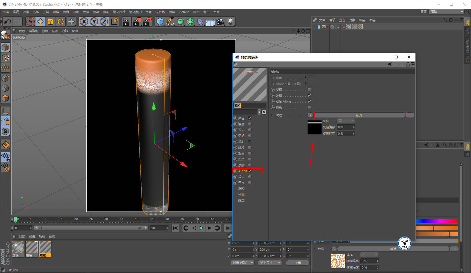The height and width of the screenshot is (273, 471).
Task: Open the Octane menu
Action: pyautogui.click(x=184, y=12)
